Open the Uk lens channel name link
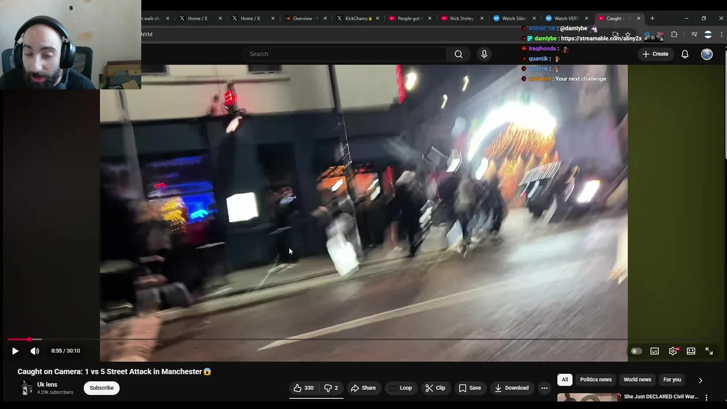Image resolution: width=727 pixels, height=409 pixels. (47, 385)
